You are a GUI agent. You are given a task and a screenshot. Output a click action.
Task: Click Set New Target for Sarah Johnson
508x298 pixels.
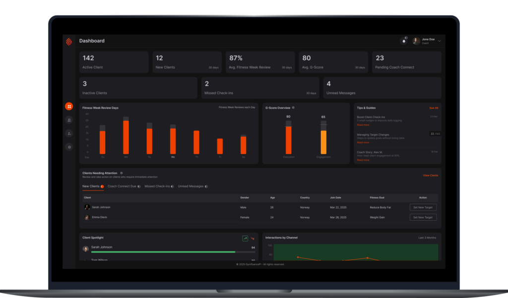[x=423, y=207]
